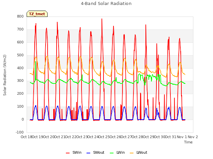Click the 500 y-axis tick label
This screenshot has width=213, height=159.
pos(20,55)
